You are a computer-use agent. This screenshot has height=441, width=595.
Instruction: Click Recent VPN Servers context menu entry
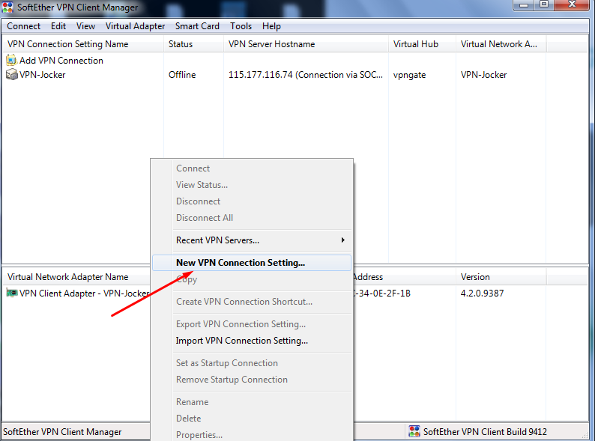point(252,240)
